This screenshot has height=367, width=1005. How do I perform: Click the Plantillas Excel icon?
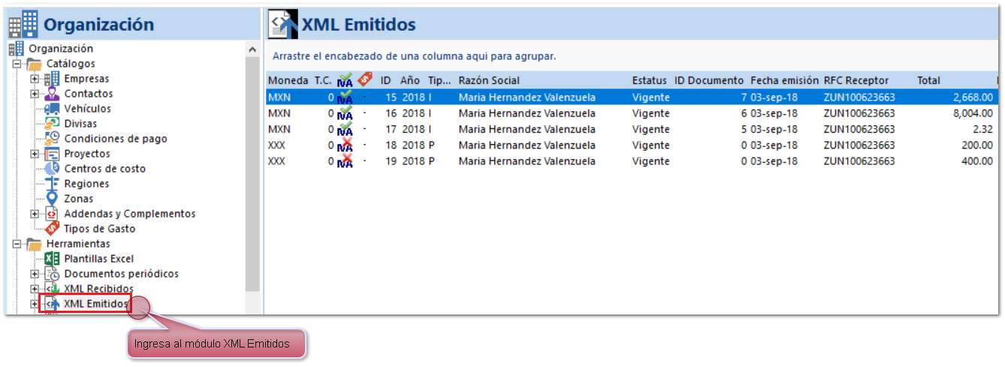(x=52, y=259)
